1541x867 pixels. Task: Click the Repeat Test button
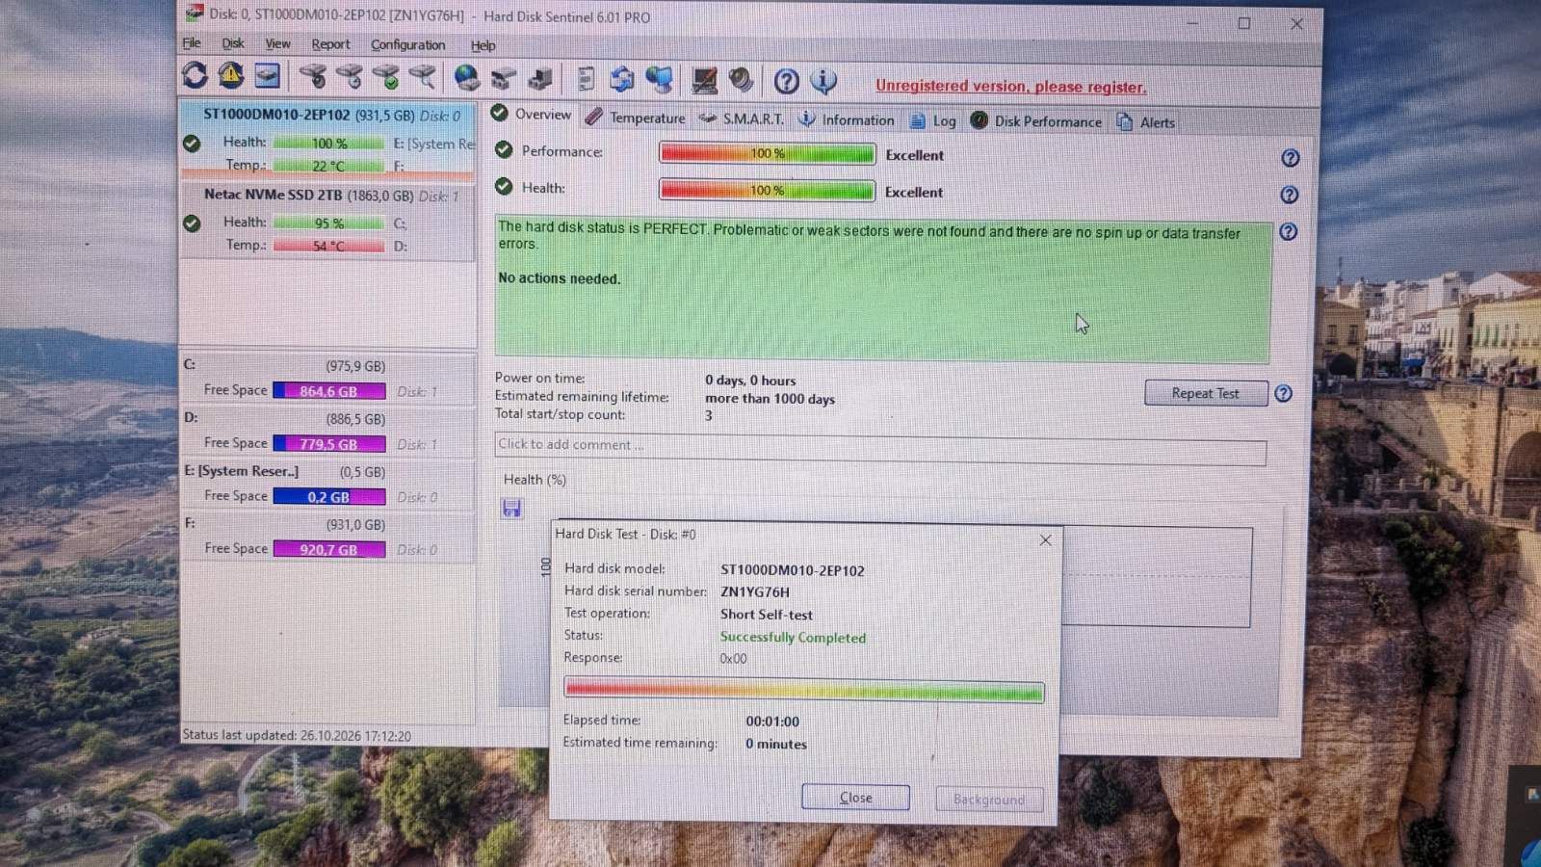tap(1206, 393)
